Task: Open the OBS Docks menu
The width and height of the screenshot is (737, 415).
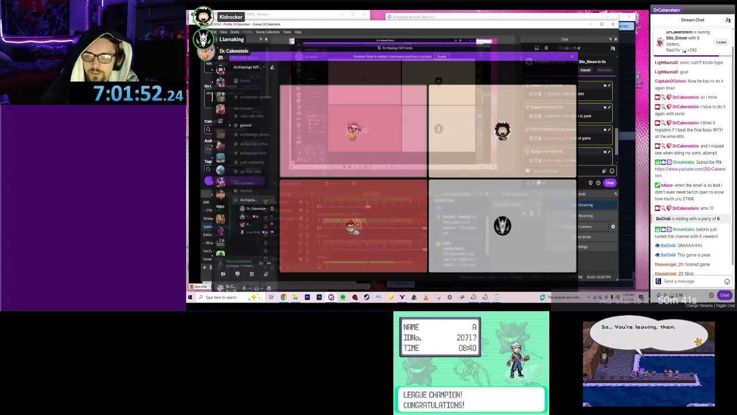Action: pyautogui.click(x=235, y=32)
